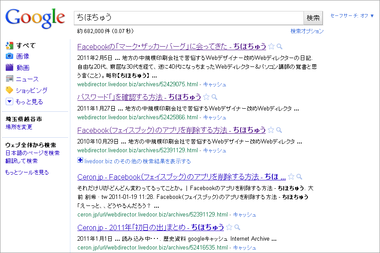Image resolution: width=380 pixels, height=253 pixels.
Task: Click URL text webdirector.livedoor.biz/archives/52425866.html
Action: tap(138, 117)
